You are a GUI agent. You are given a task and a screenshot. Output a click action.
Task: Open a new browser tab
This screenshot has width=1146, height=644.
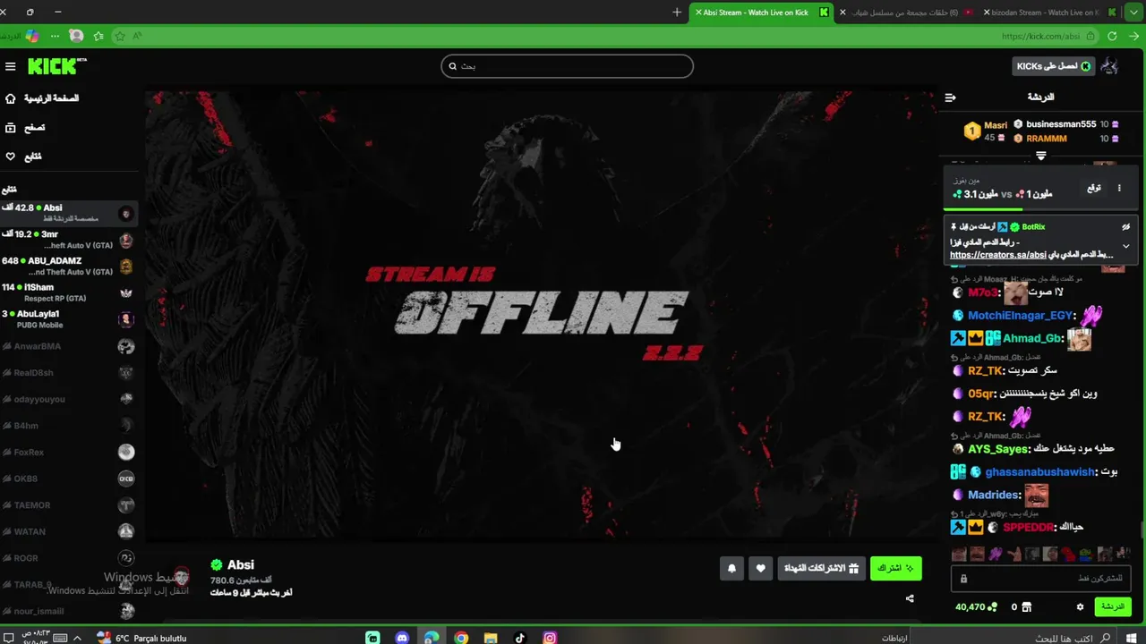point(677,13)
